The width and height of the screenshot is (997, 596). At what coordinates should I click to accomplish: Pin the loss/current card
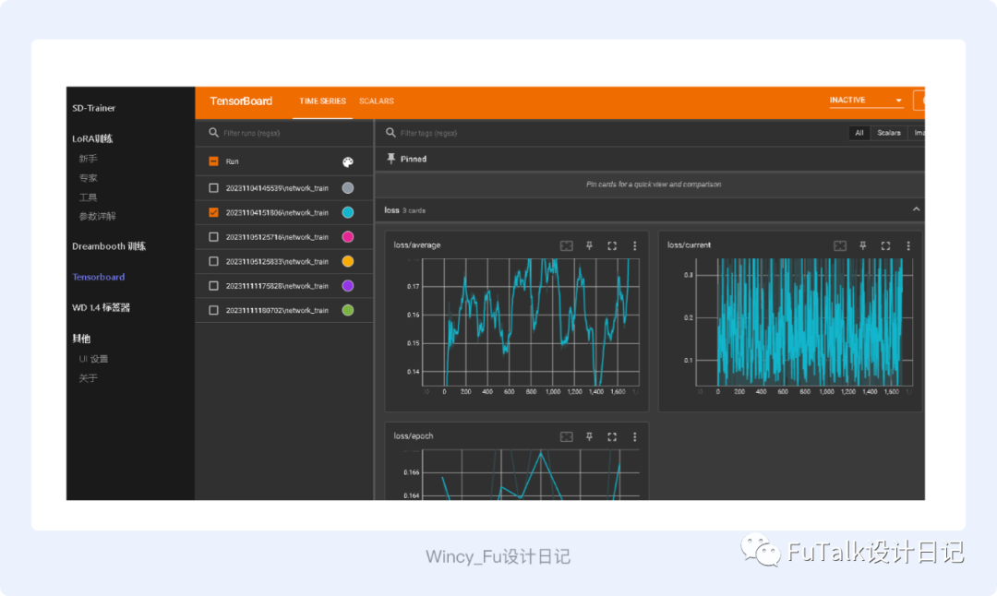click(863, 246)
